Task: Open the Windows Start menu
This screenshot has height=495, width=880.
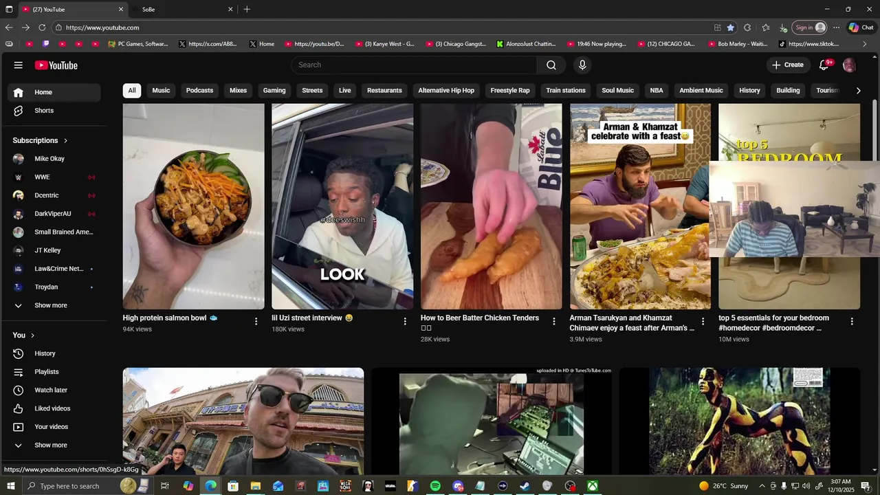Action: click(10, 486)
